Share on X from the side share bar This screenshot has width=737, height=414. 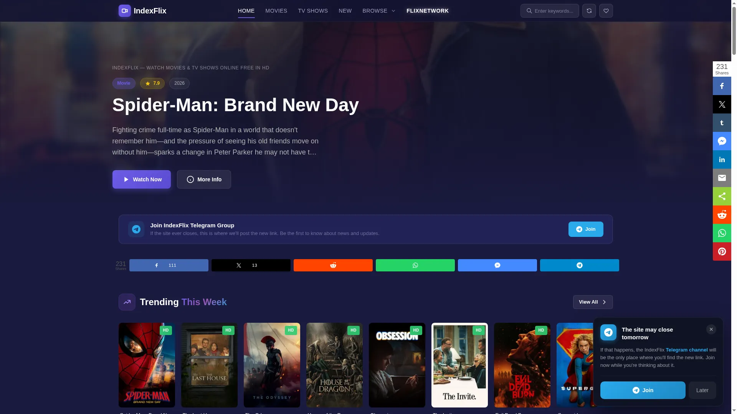pos(722,104)
